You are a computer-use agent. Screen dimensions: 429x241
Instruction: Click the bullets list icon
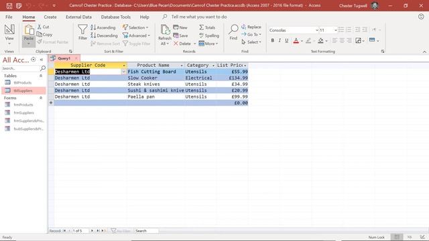341,29
